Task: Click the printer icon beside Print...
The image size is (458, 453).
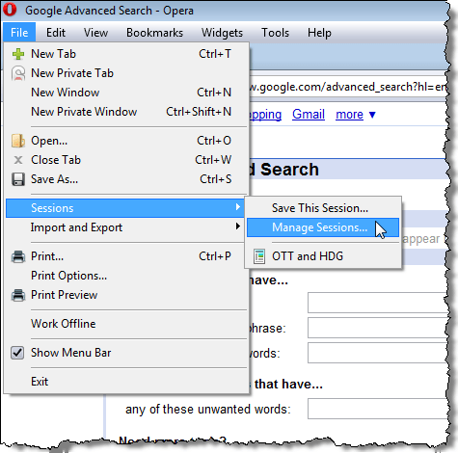Action: (x=18, y=256)
